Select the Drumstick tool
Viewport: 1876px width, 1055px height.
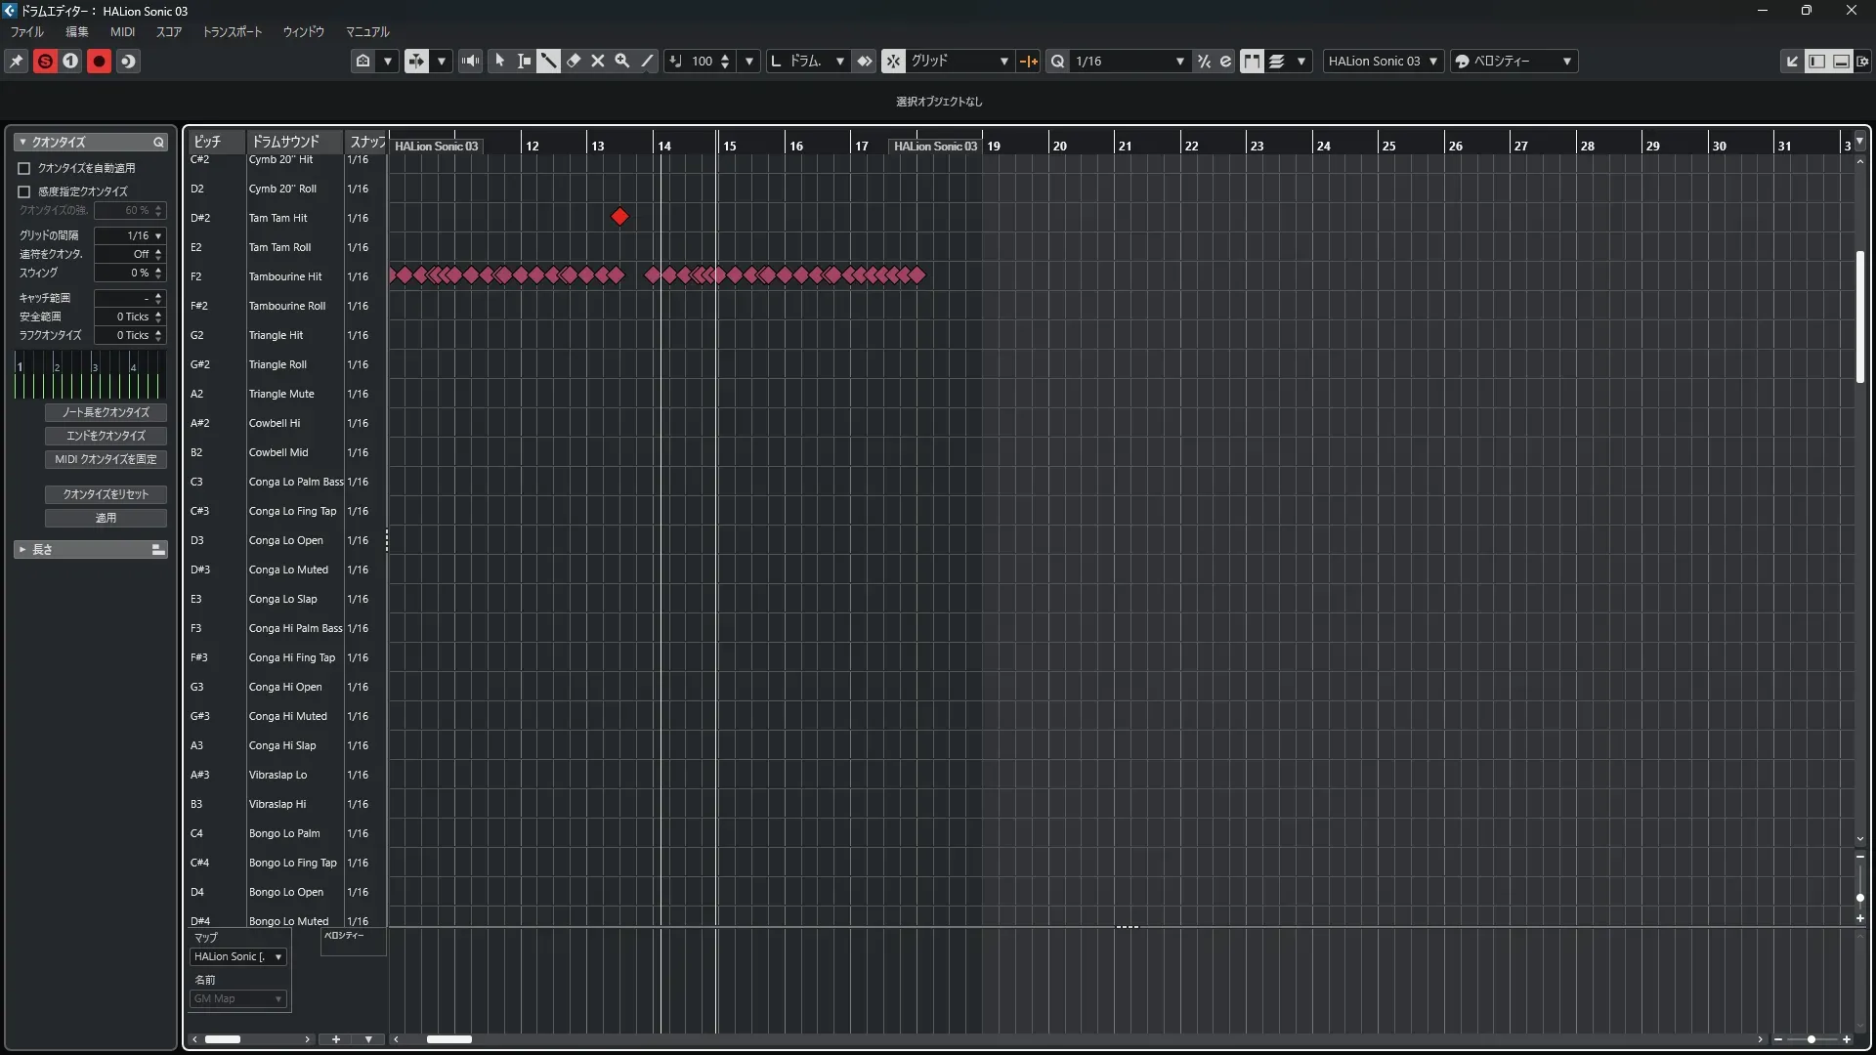point(548,61)
